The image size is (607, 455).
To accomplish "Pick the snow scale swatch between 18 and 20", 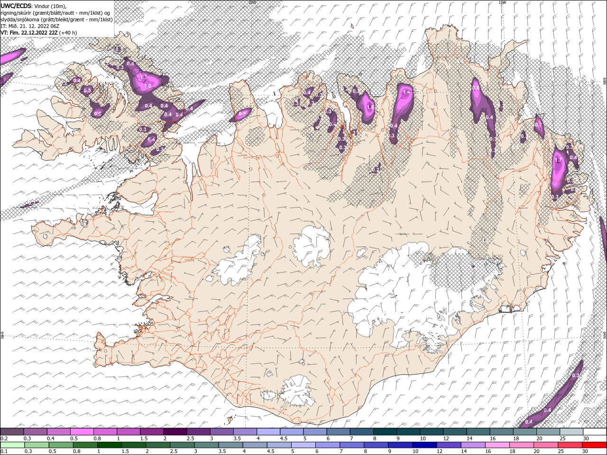I will [524, 432].
